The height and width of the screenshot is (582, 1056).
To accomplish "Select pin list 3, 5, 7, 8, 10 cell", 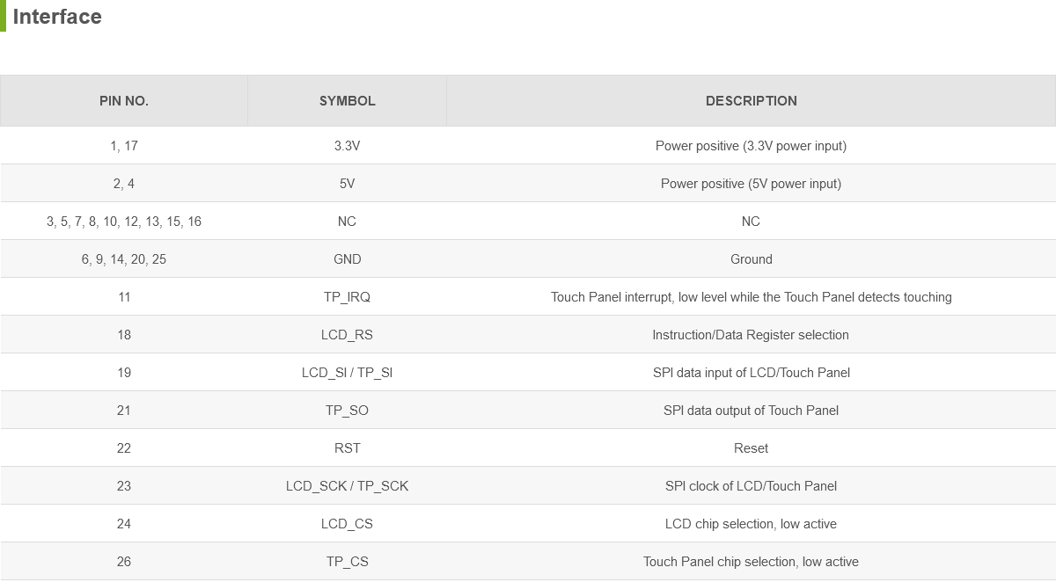I will (124, 222).
